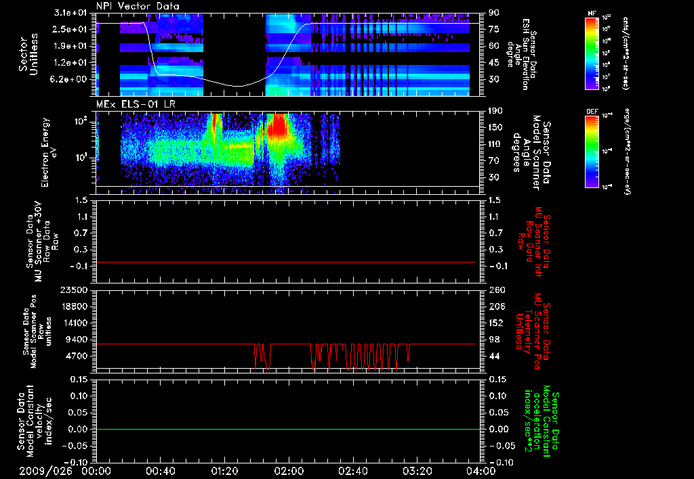Click the 04:00 time axis label
Screen dimensions: 694x479
(481, 471)
